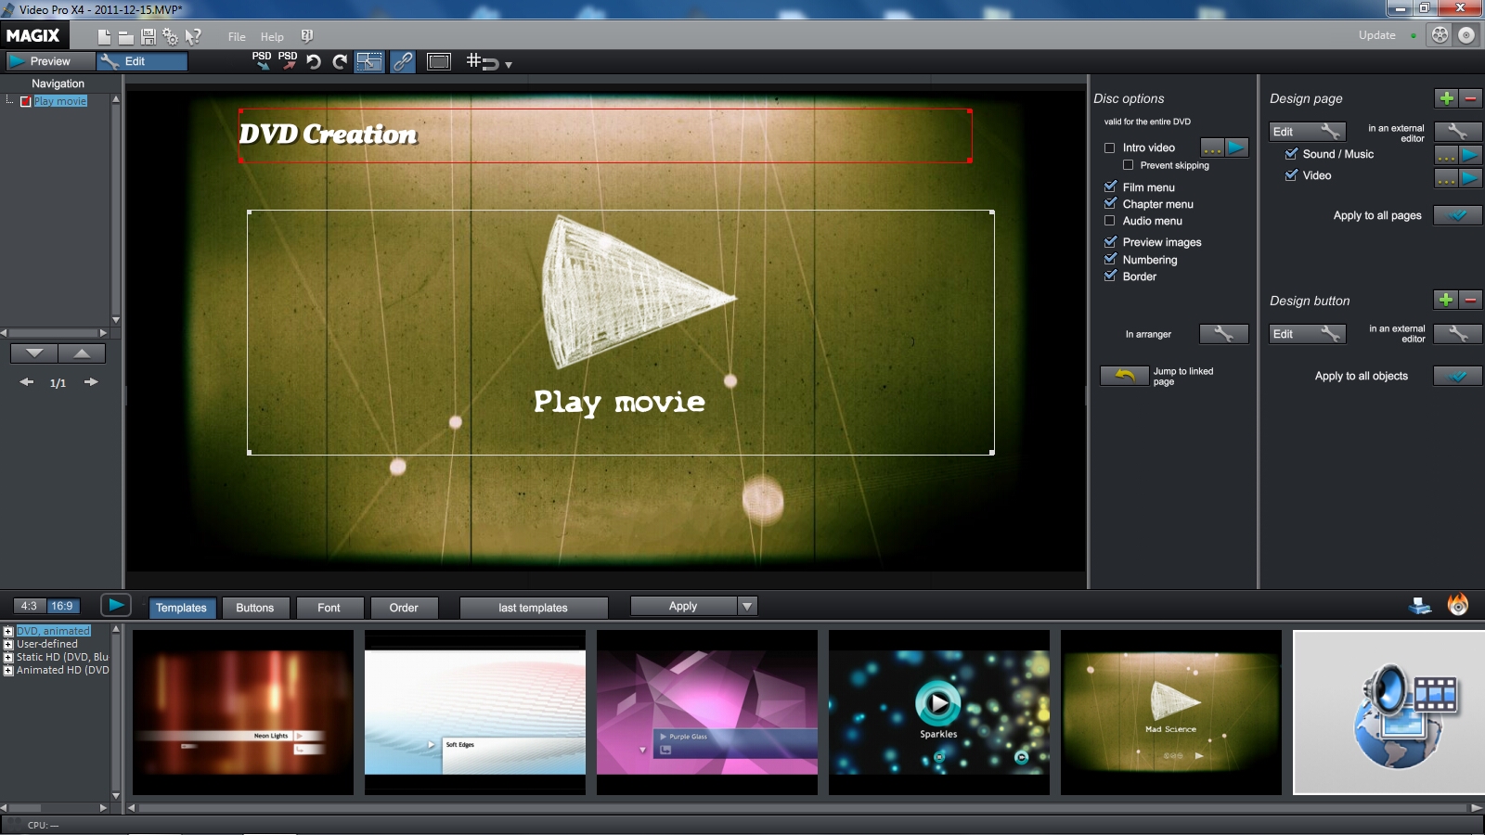Open grid snap options dropdown arrow
Viewport: 1485px width, 835px height.
pyautogui.click(x=509, y=65)
